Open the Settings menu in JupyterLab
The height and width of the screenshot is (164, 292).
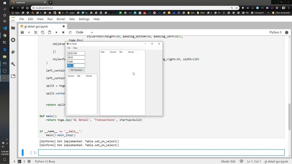tap(84, 19)
